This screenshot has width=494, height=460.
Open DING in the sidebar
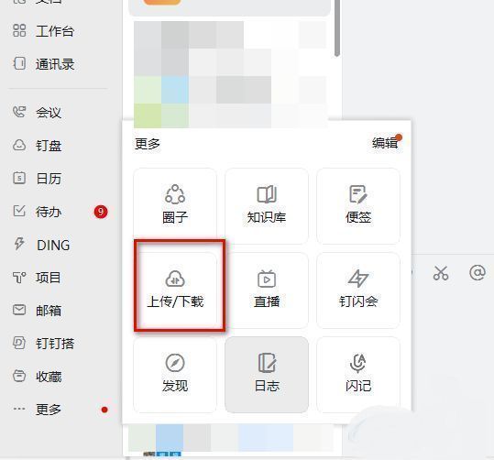tap(41, 245)
